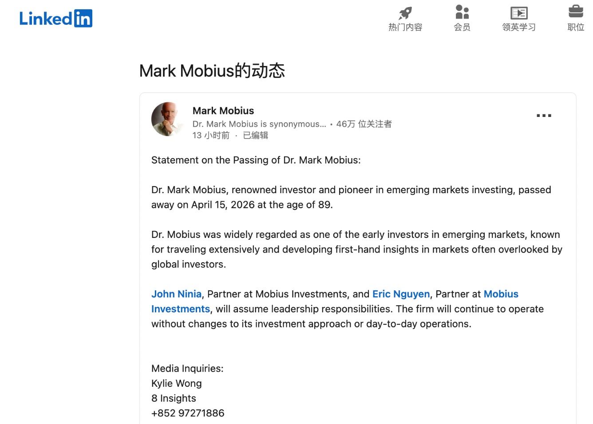
Task: Go to the 会员 navigation label
Action: (x=462, y=27)
